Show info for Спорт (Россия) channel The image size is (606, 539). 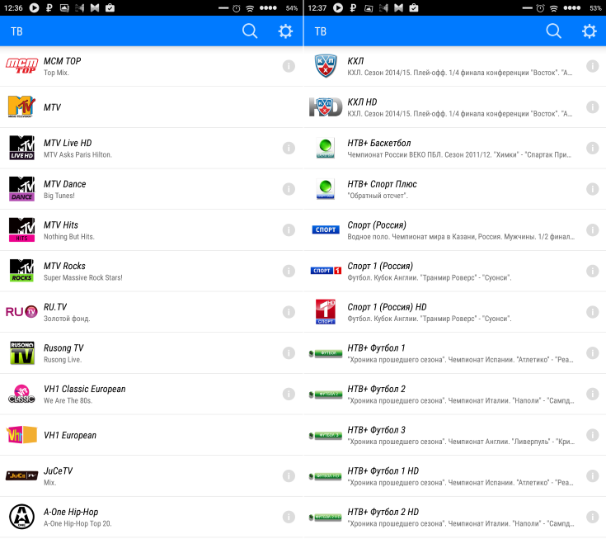tap(593, 230)
